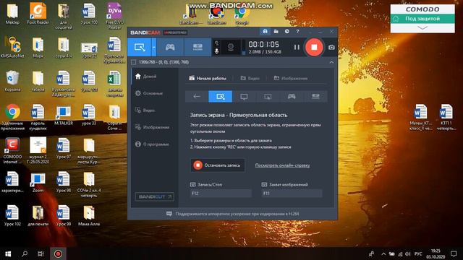Open the taskbar search magnifier
The height and width of the screenshot is (260, 463).
tap(25, 253)
